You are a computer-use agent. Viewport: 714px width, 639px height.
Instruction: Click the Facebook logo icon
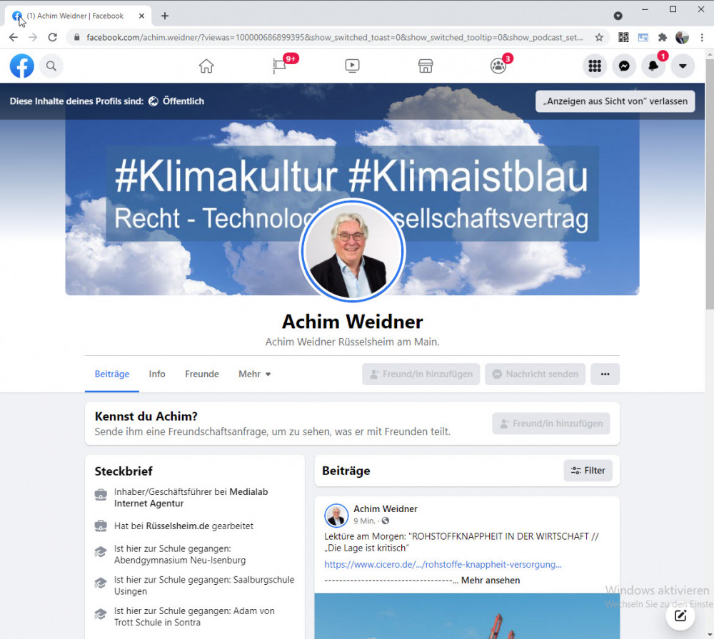point(22,66)
